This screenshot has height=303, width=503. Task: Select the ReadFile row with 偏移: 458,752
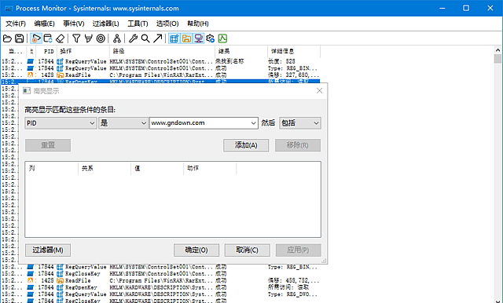click(x=160, y=280)
